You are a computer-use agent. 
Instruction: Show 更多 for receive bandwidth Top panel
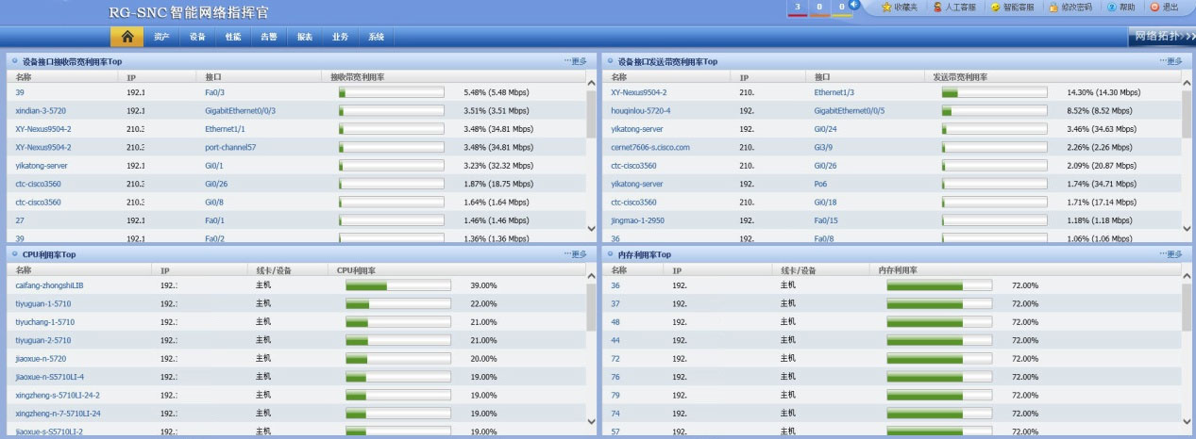[x=576, y=61]
